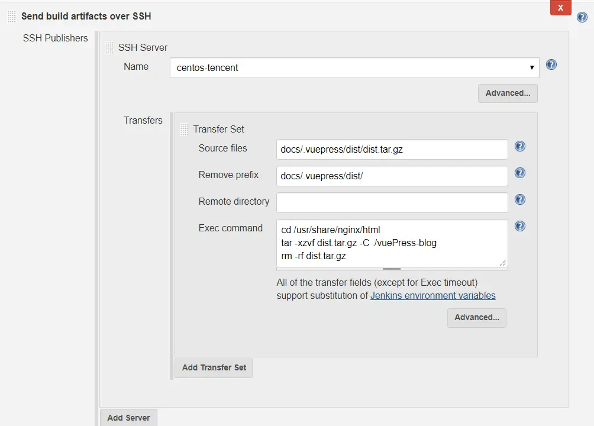594x426 pixels.
Task: Click drag handle beside Send build artifacts
Action: tap(12, 17)
